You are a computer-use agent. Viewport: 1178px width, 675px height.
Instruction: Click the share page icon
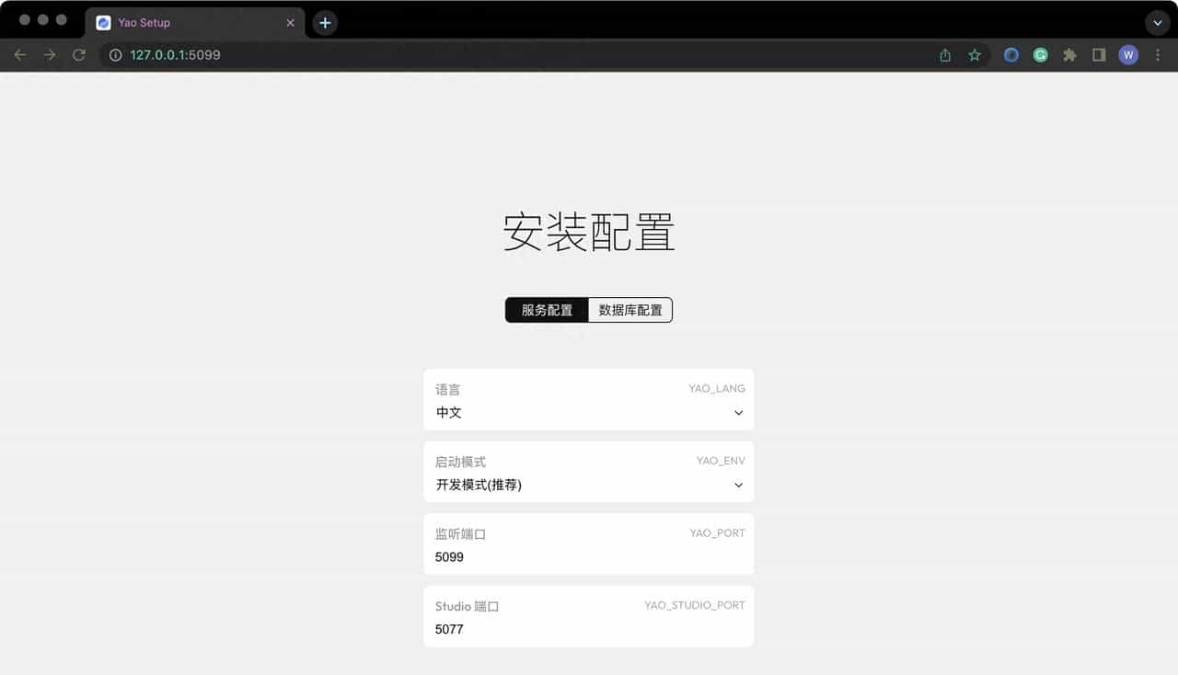(945, 55)
